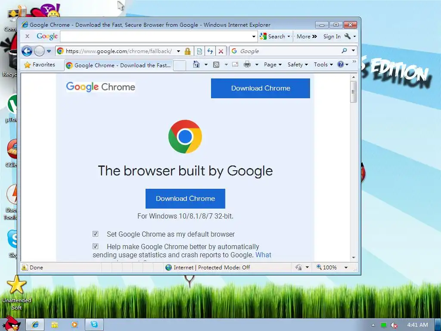Open Windows Explorer from the taskbar

point(54,325)
